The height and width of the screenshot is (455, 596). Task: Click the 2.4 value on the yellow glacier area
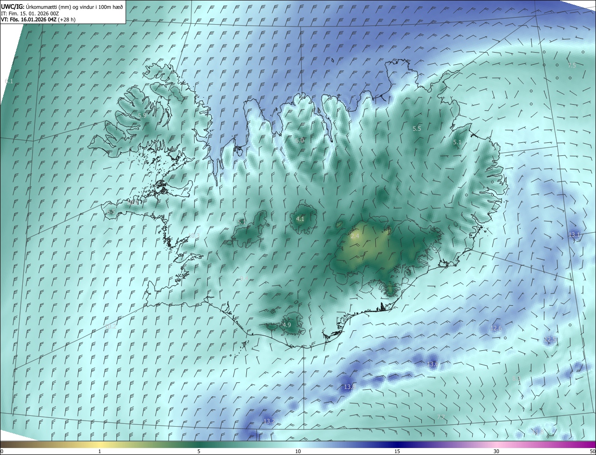coord(355,236)
